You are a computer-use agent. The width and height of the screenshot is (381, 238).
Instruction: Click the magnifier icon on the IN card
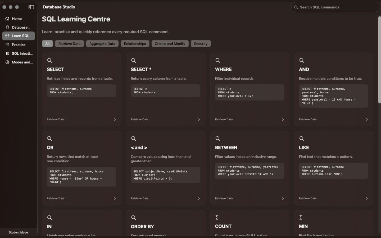[49, 217]
